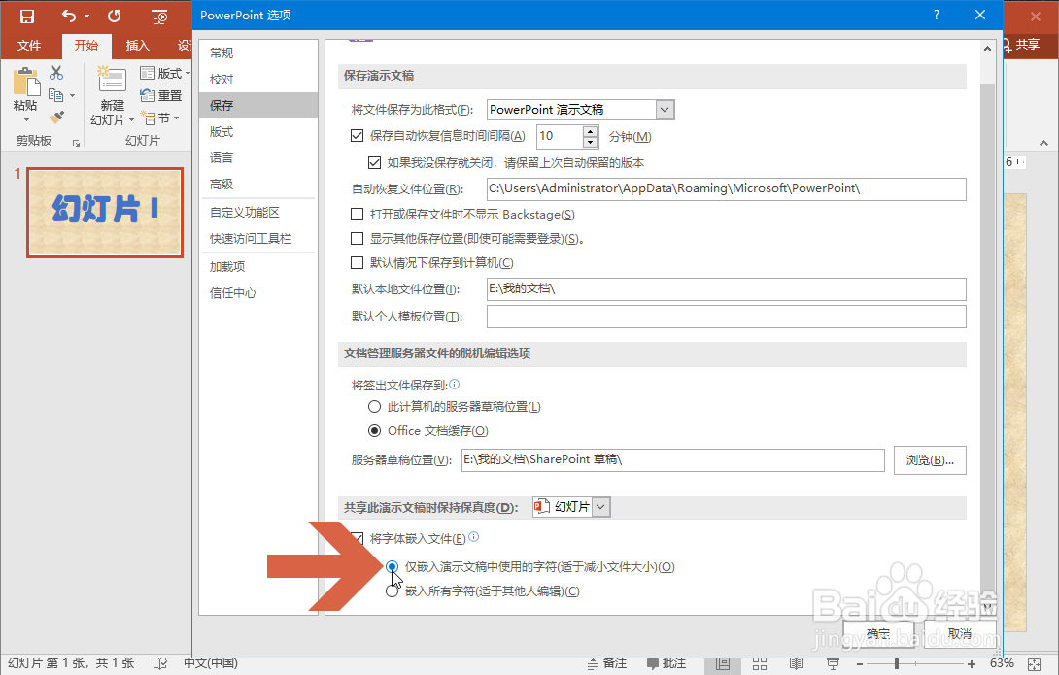Switch to Slide Sorter view in status bar

click(760, 664)
